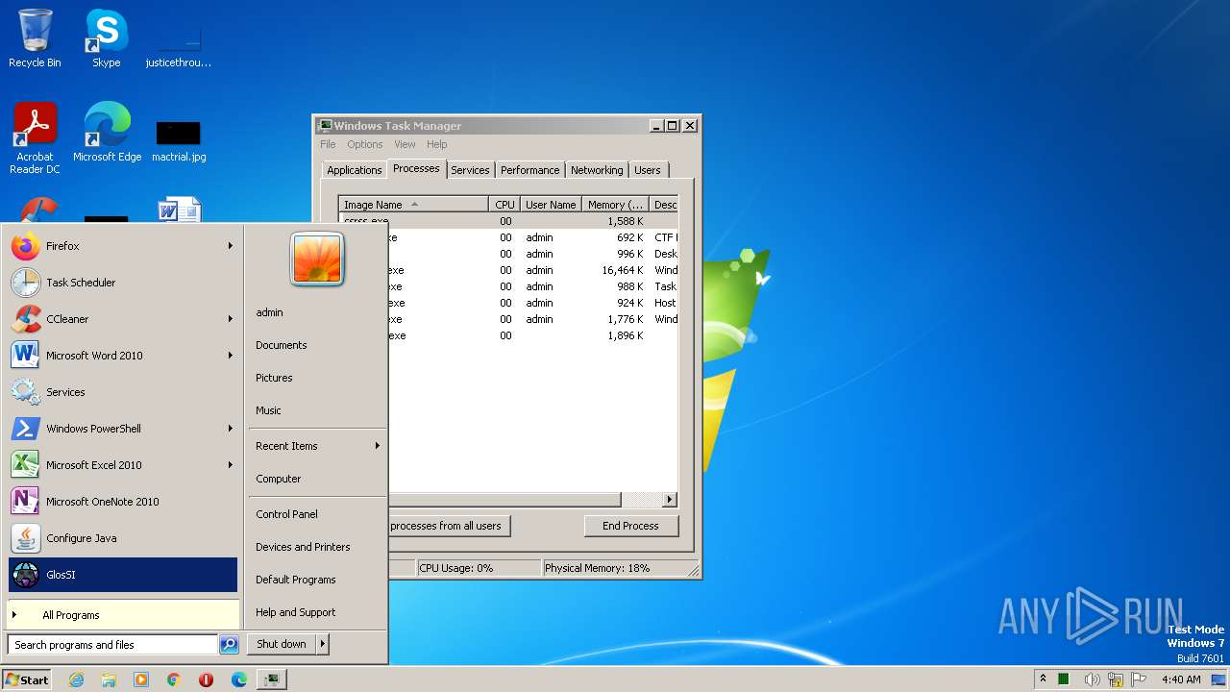
Task: Click the Shut down button
Action: coord(282,644)
